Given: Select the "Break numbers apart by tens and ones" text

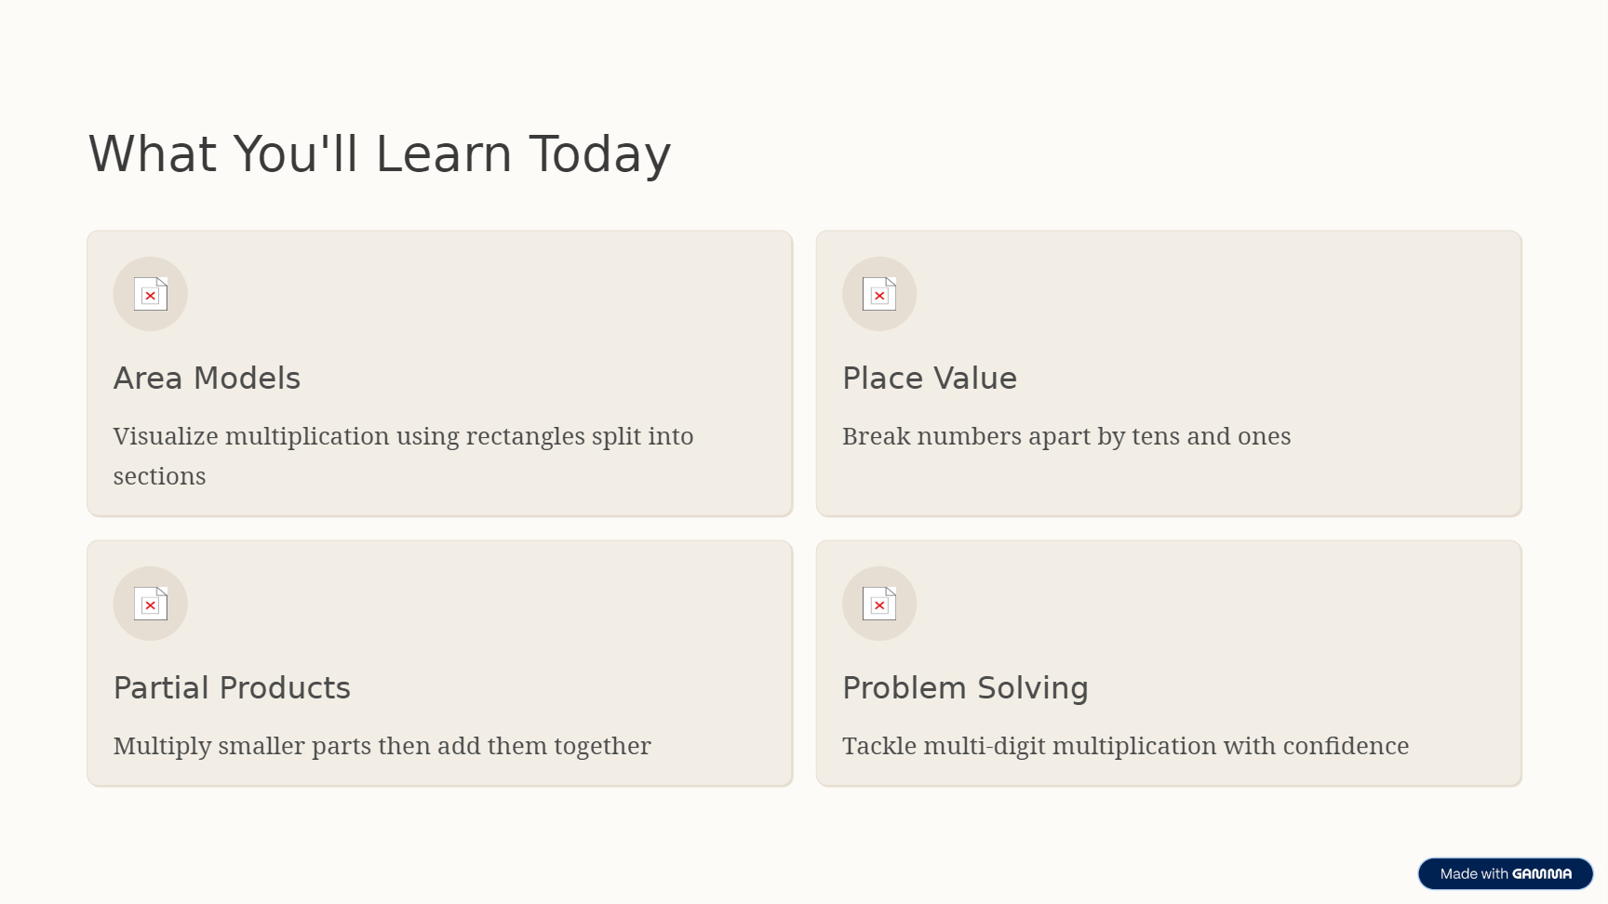Looking at the screenshot, I should point(1066,436).
